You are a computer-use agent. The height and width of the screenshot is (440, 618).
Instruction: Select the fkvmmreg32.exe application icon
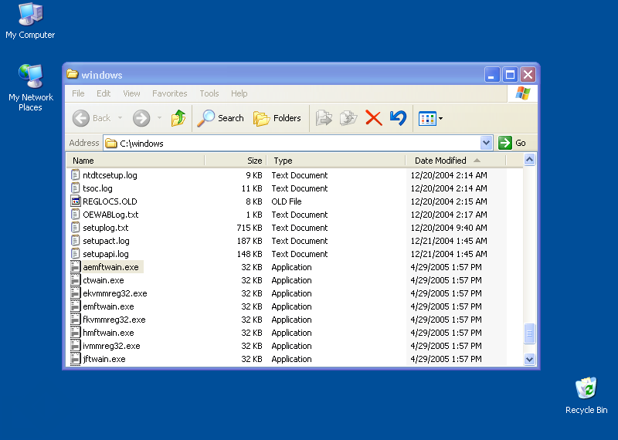[x=75, y=319]
